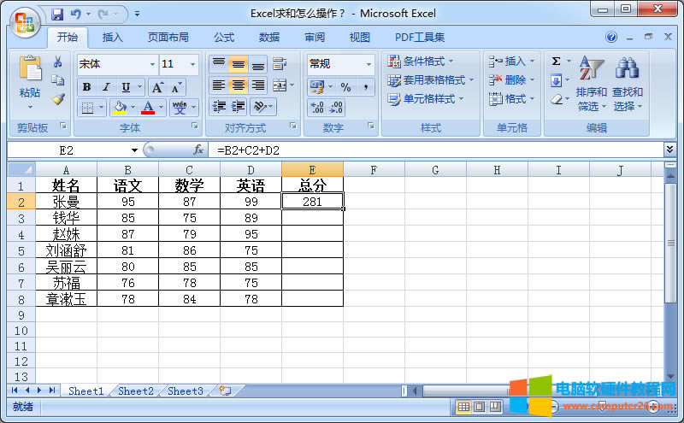The image size is (684, 423).
Task: Expand the 条件格式 menu
Action: (421, 61)
